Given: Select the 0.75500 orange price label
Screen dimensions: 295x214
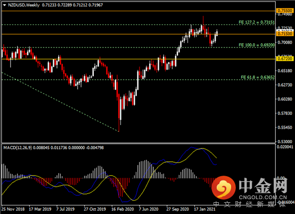Looking at the screenshot, I should coord(285,11).
